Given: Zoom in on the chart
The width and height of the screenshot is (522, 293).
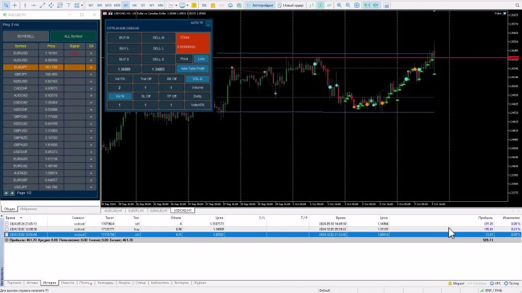Looking at the screenshot, I should [339, 5].
